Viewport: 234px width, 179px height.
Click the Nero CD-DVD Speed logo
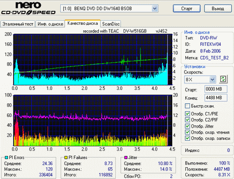click(x=29, y=8)
